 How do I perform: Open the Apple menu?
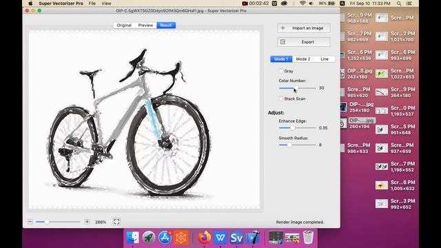tap(30, 3)
